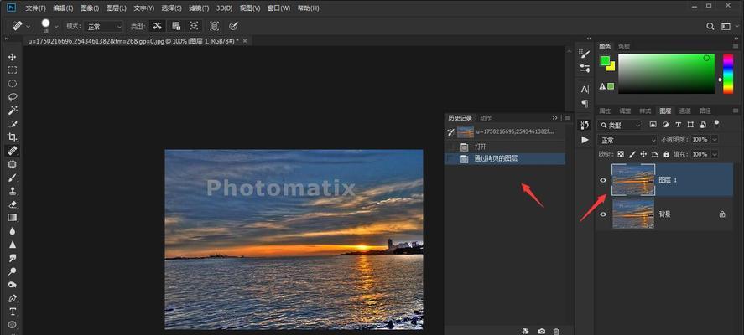Select the Spot Healing Brush in toolbox

tap(13, 151)
